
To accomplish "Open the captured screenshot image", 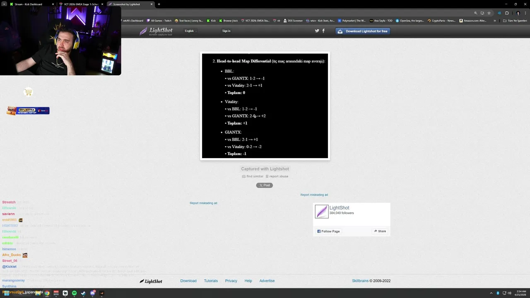I will tap(265, 106).
